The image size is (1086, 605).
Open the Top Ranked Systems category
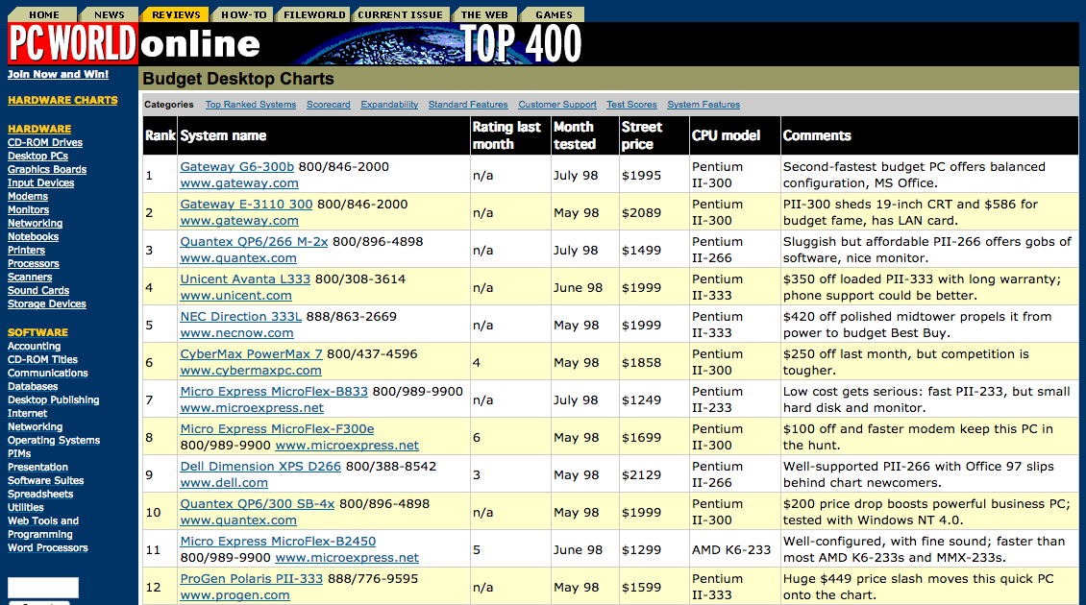click(251, 105)
